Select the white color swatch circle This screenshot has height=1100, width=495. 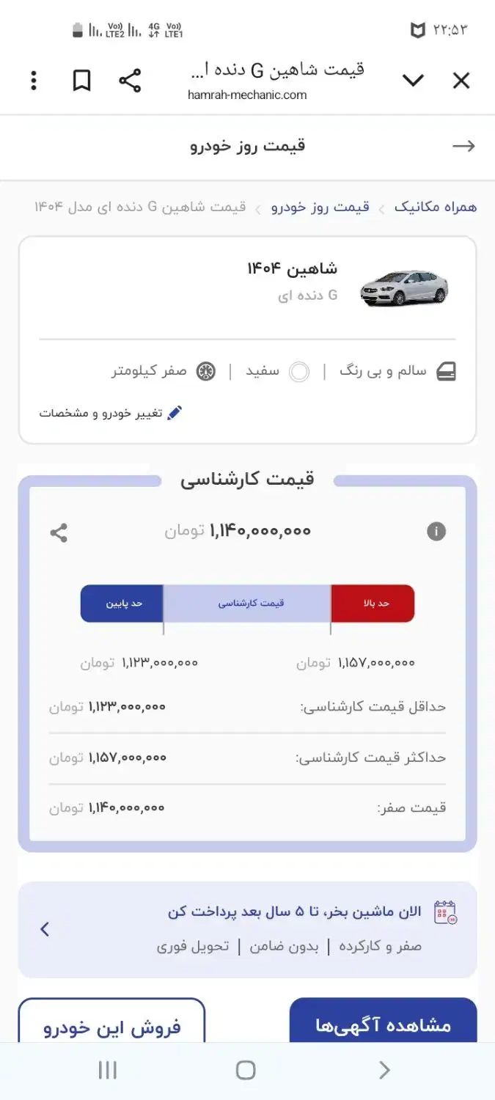pos(299,372)
